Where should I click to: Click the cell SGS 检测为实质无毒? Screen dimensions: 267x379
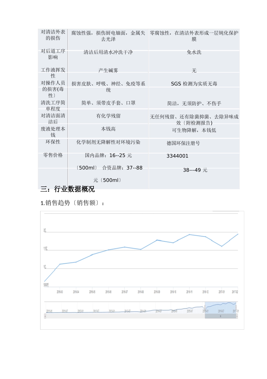click(194, 84)
